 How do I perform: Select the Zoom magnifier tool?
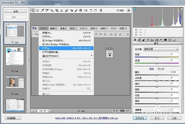(x=33, y=10)
